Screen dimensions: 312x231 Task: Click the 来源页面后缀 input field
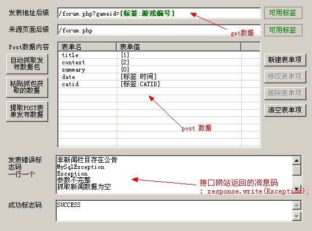pos(159,30)
